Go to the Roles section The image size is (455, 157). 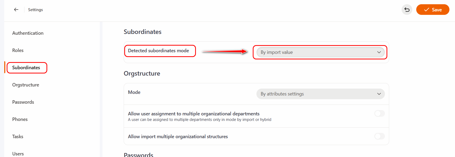[x=18, y=50]
